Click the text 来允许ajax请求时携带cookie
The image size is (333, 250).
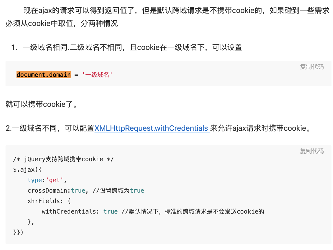[x=260, y=128]
